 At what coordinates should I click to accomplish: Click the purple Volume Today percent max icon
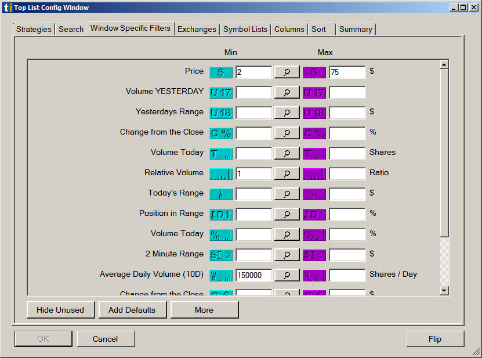[x=314, y=234]
